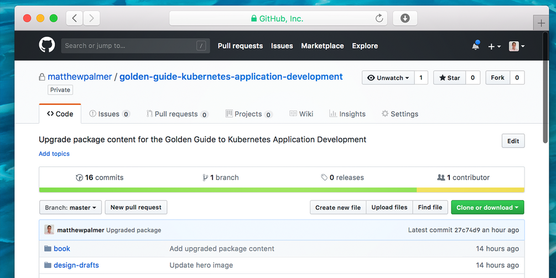Open the Settings tab
Viewport: 556px width, 278px height.
(x=399, y=114)
